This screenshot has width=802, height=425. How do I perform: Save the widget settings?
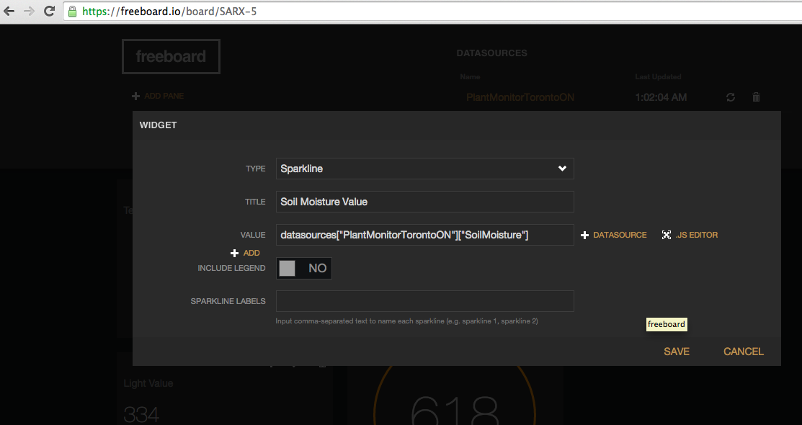pos(677,352)
